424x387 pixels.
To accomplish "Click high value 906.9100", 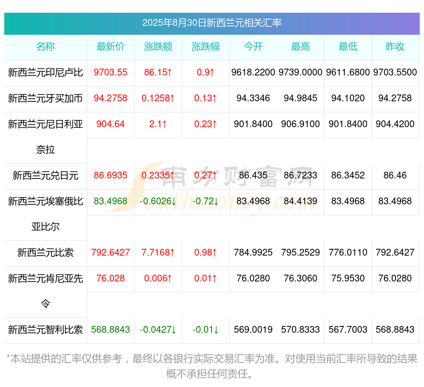I will pos(301,124).
